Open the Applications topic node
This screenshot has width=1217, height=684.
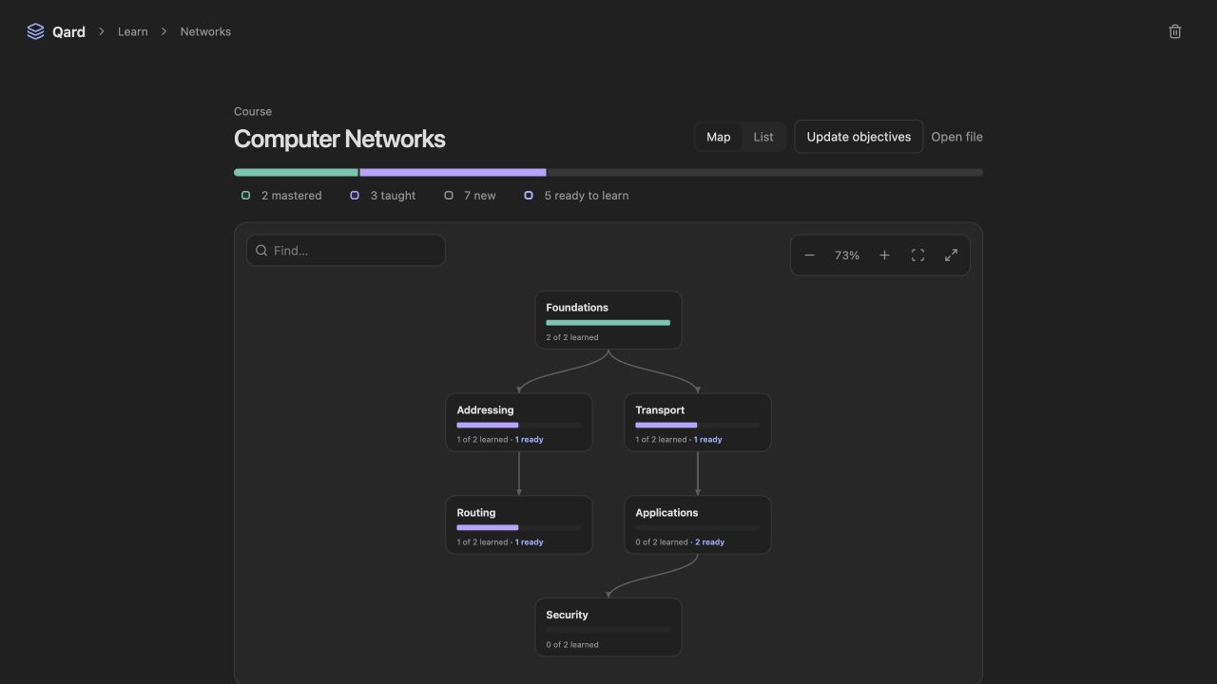coord(698,525)
